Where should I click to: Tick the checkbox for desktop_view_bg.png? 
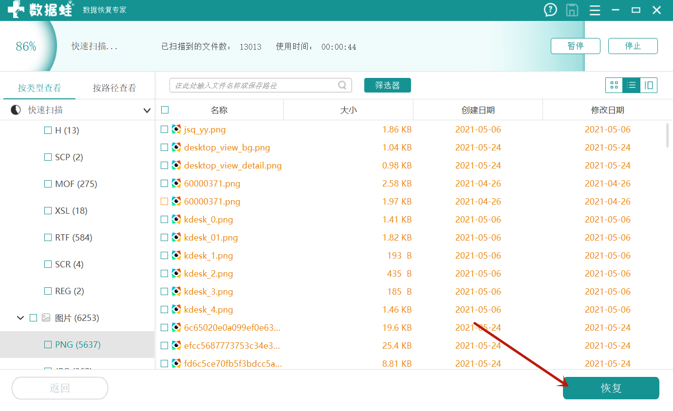pyautogui.click(x=165, y=148)
